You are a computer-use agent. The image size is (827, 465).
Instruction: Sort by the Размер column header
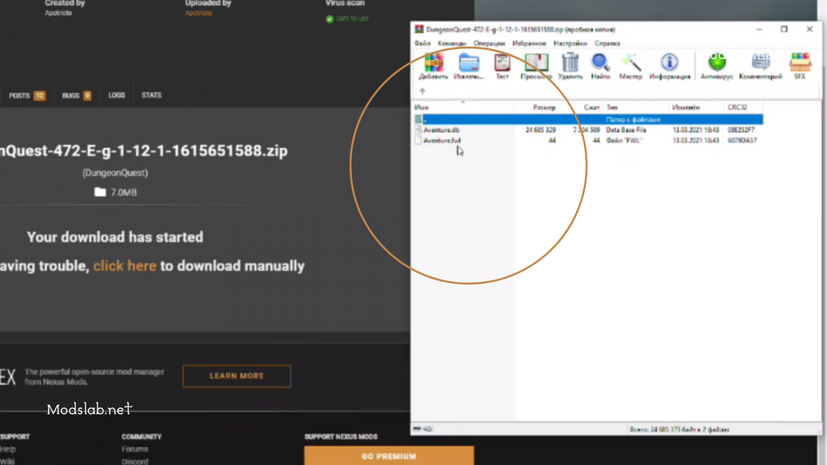tap(544, 107)
